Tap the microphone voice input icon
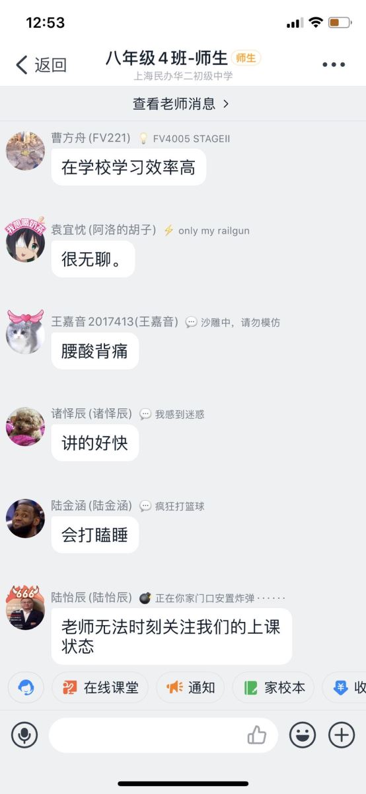Viewport: 366px width, 794px height. pos(24,735)
